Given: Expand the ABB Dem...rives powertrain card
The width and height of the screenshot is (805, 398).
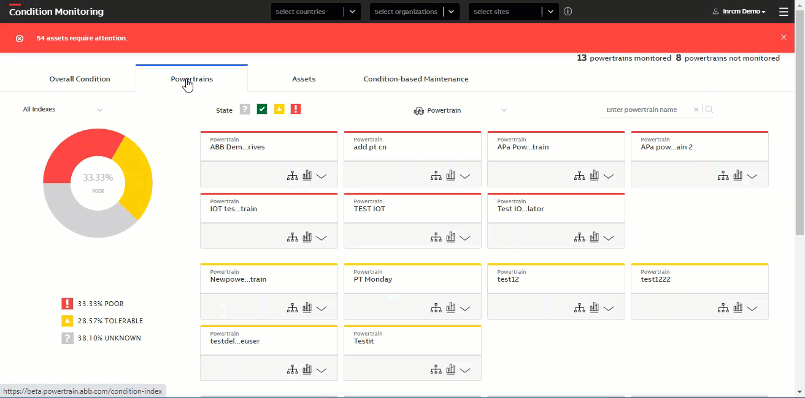Looking at the screenshot, I should [x=321, y=176].
